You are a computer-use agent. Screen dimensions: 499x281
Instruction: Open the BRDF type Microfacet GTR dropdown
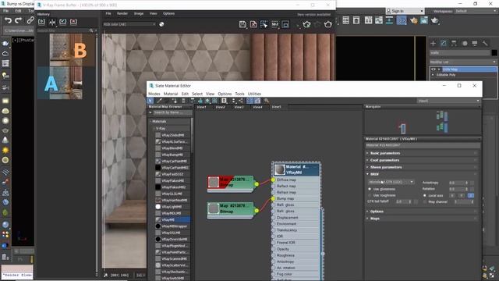391,182
